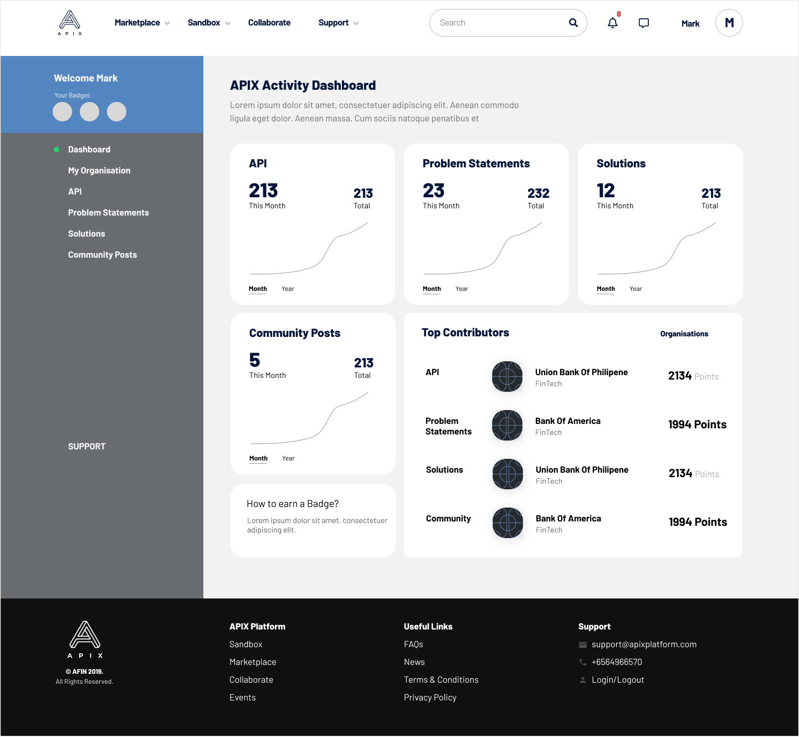Click the APIX logo in the header
The height and width of the screenshot is (737, 799).
(x=70, y=22)
